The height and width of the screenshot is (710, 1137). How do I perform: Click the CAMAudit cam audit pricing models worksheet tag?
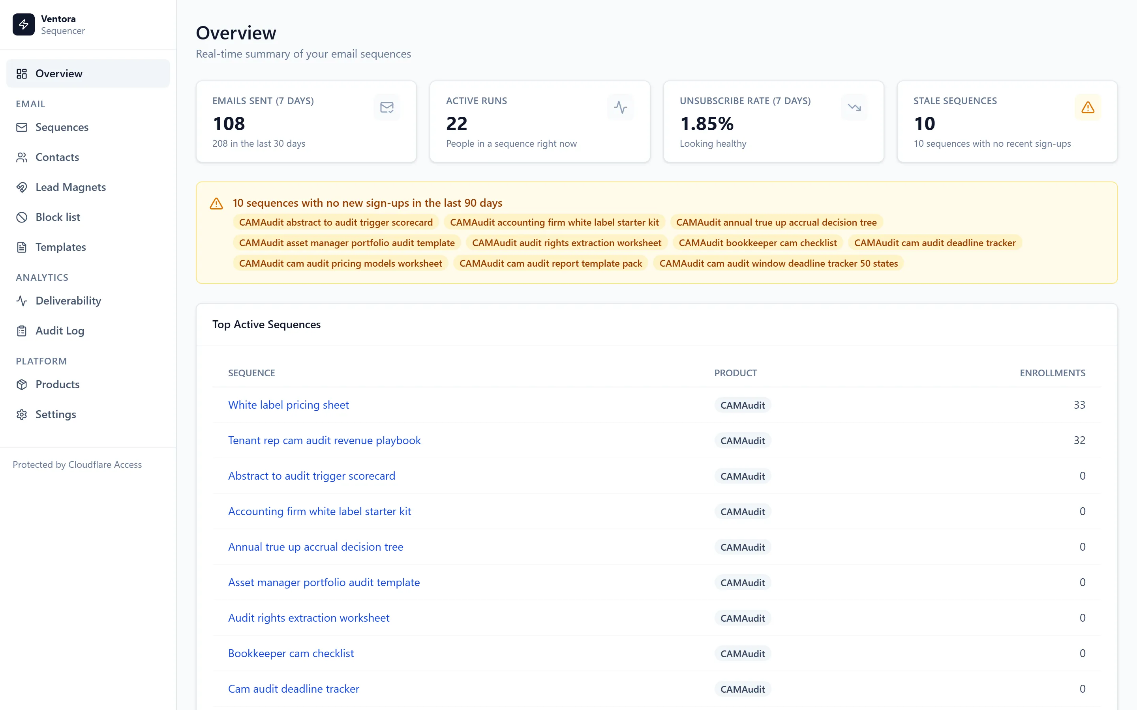click(341, 263)
